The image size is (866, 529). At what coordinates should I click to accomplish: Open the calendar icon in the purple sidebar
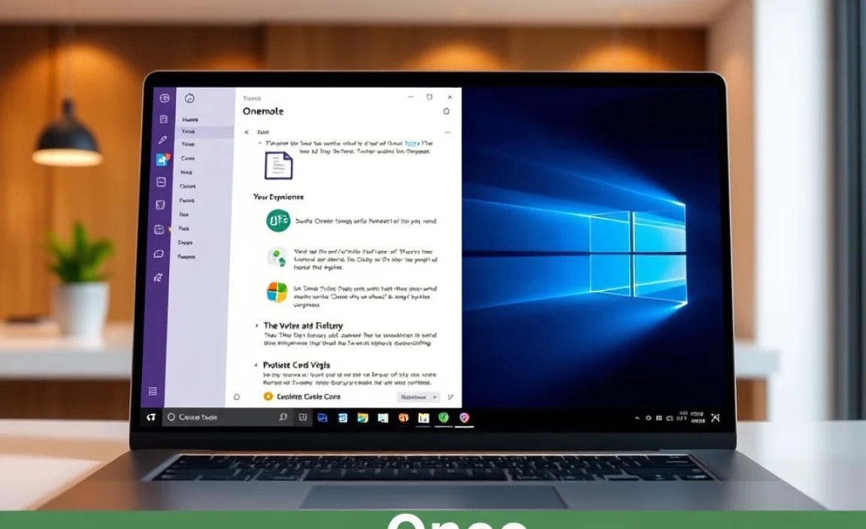pos(162,183)
